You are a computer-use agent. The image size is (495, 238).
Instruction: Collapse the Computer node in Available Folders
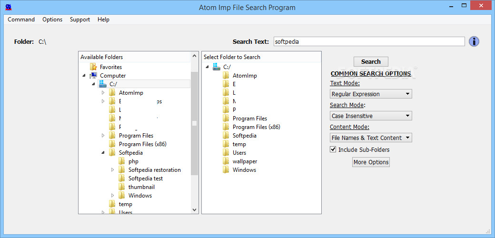click(84, 75)
